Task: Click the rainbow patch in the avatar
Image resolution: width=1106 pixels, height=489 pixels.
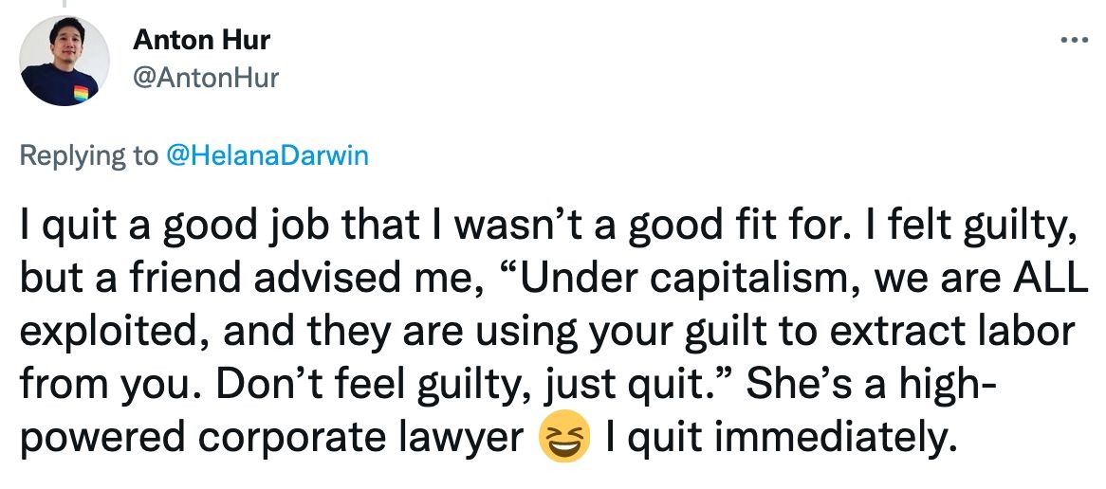Action: click(82, 93)
